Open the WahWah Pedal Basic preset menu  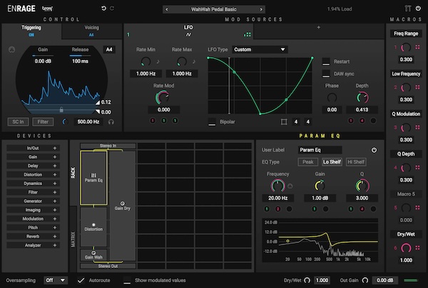[214, 9]
